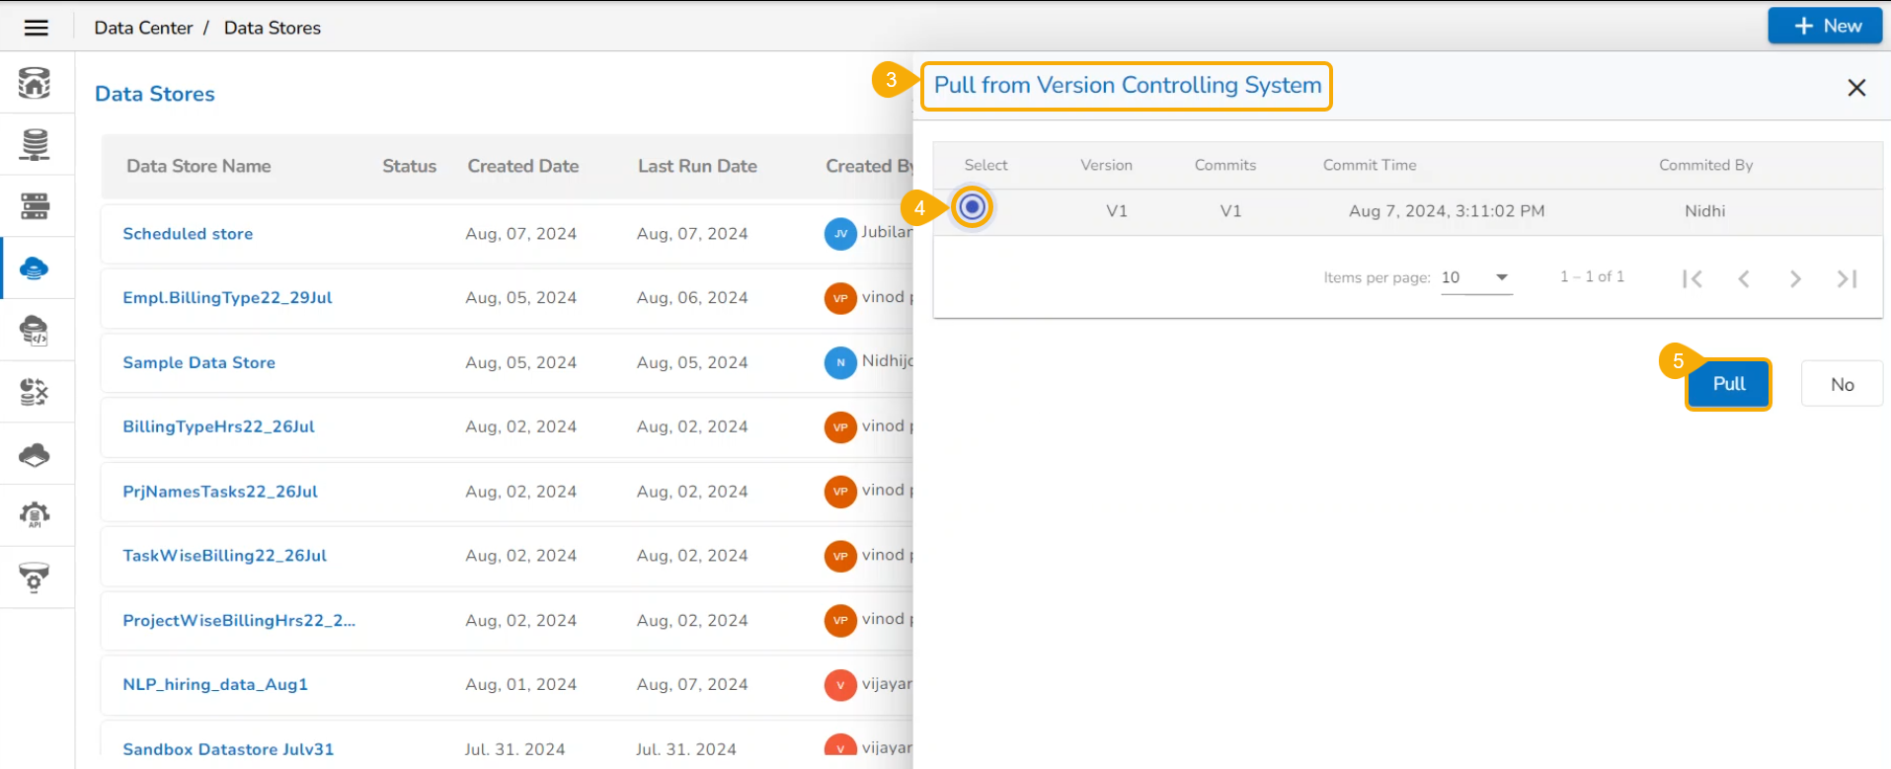
Task: Click the V avatar in NLP_hiring_data_Aug1 row
Action: [840, 685]
